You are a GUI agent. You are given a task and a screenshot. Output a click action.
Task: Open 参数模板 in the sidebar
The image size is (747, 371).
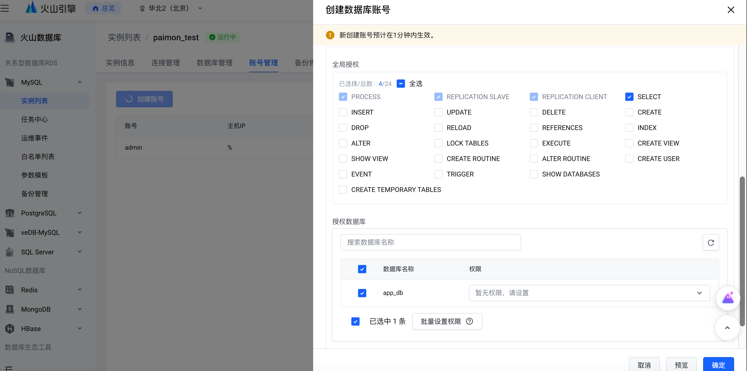(35, 175)
